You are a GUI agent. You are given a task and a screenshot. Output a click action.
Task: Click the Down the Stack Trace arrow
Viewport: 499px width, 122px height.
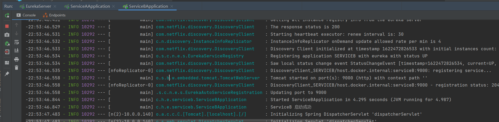(x=17, y=33)
